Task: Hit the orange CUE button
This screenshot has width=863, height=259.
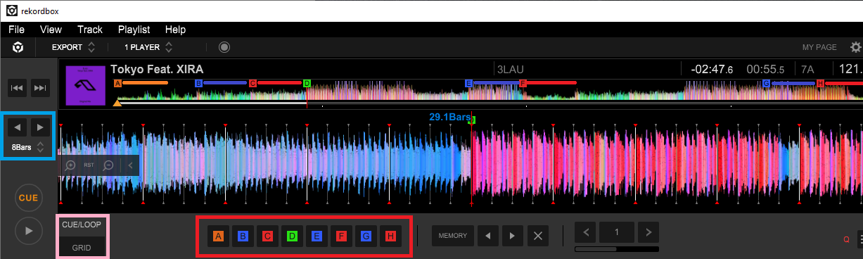Action: (29, 198)
